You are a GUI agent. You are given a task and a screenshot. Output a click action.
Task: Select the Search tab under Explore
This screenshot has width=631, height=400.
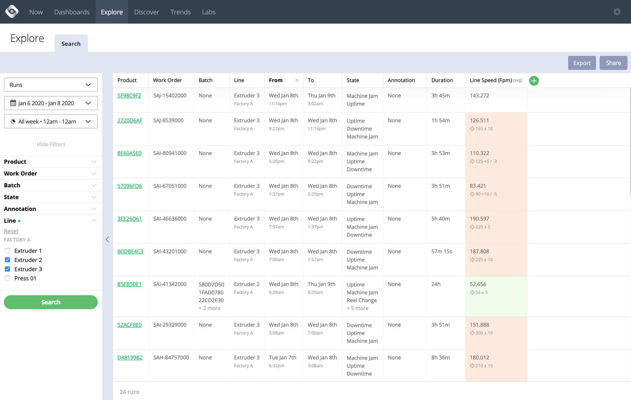(71, 43)
